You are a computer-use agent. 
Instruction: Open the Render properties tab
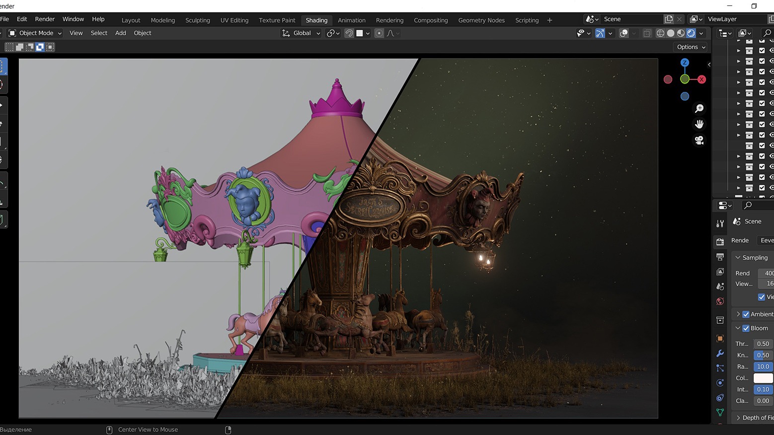point(720,241)
